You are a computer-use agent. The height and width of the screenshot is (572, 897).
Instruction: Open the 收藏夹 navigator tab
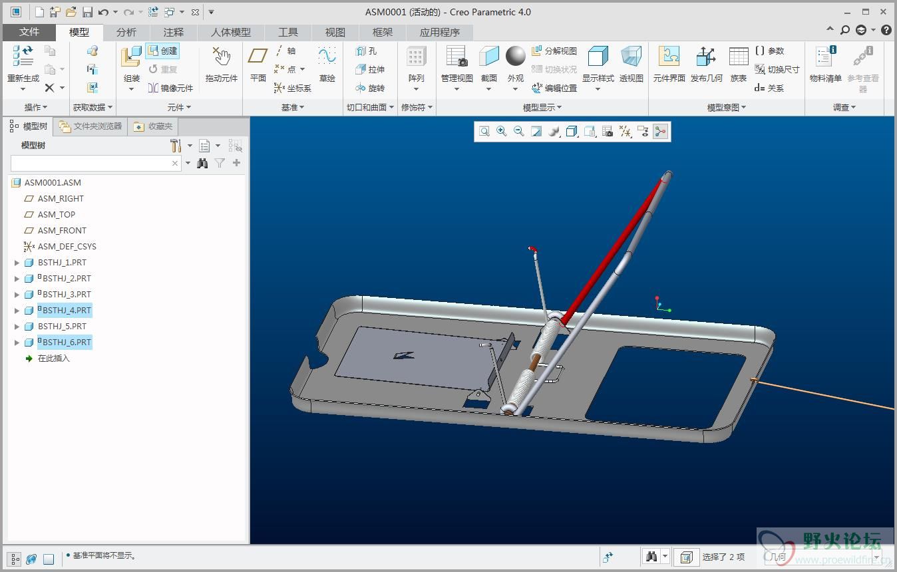(153, 126)
